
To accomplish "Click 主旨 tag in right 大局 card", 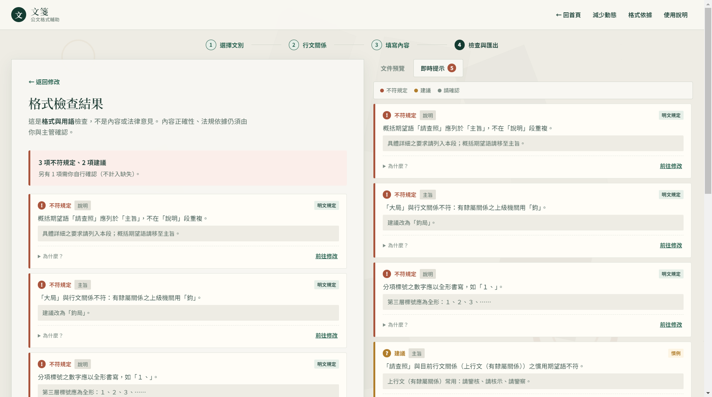I will click(x=428, y=195).
